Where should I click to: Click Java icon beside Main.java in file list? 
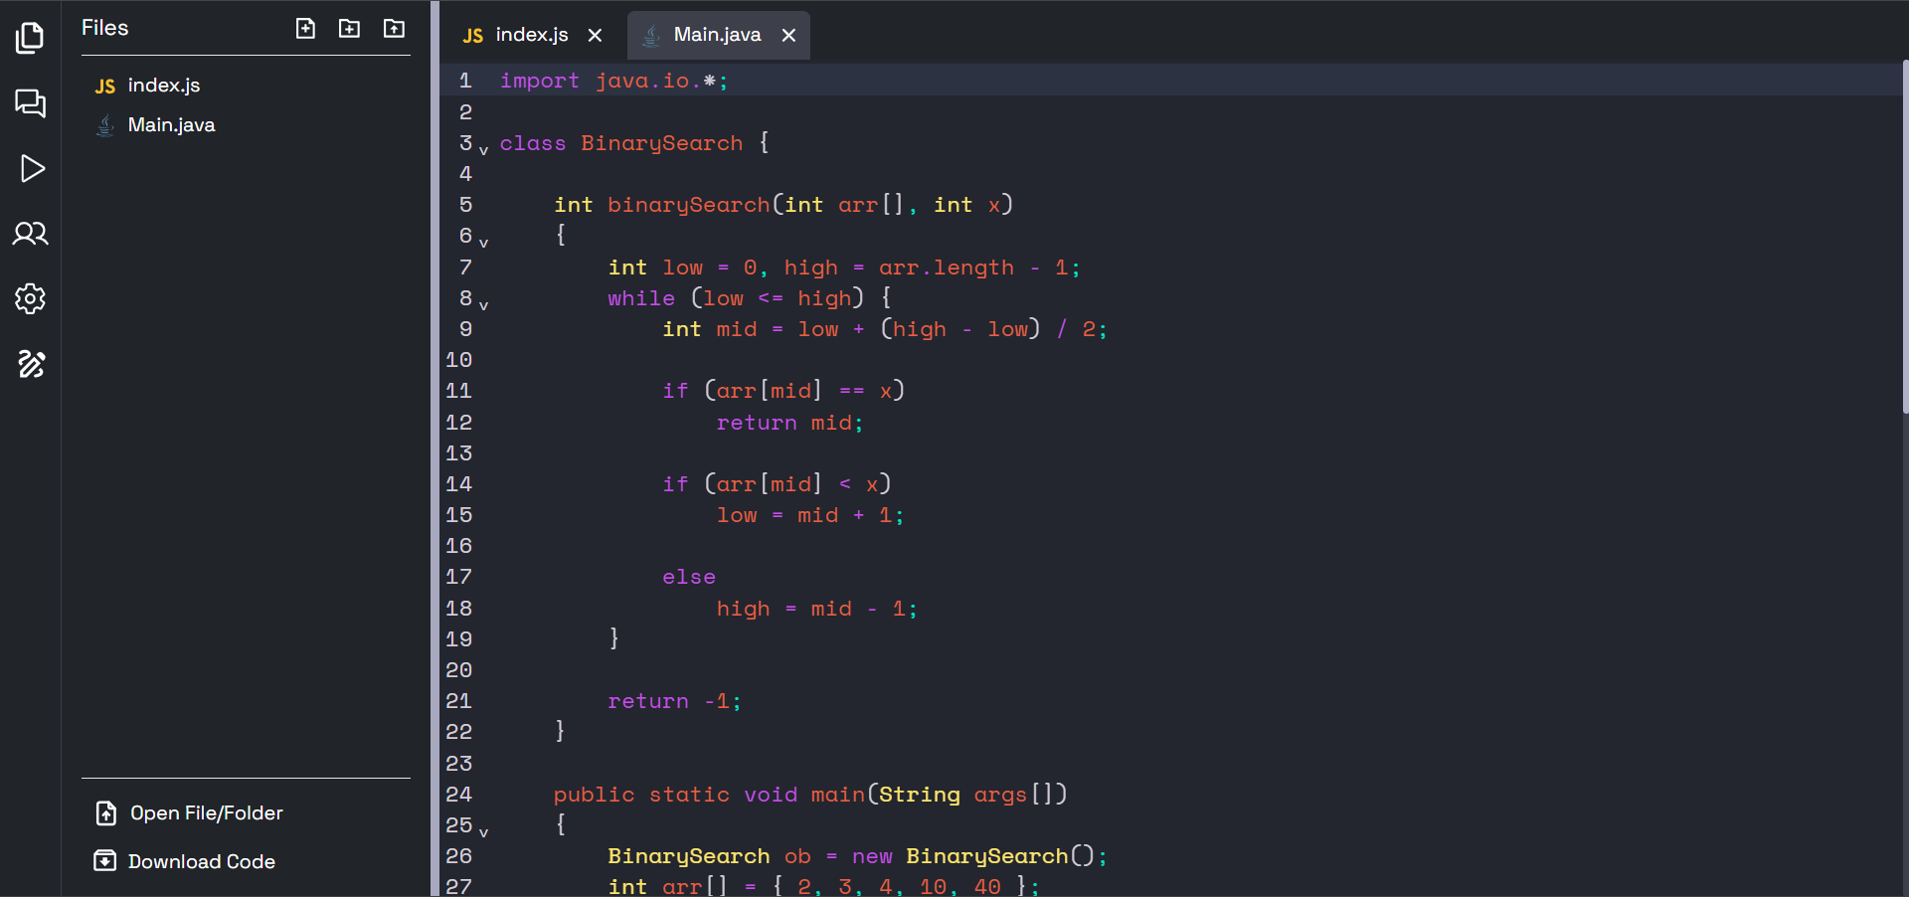pyautogui.click(x=105, y=125)
